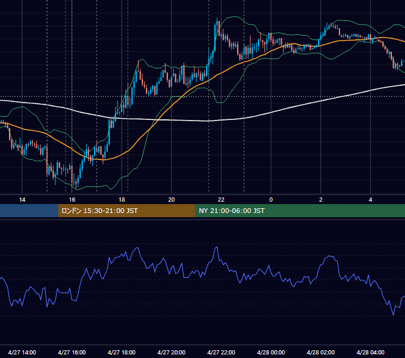Click the 20 hour label on the price chart axis
This screenshot has width=405, height=358.
tap(172, 200)
